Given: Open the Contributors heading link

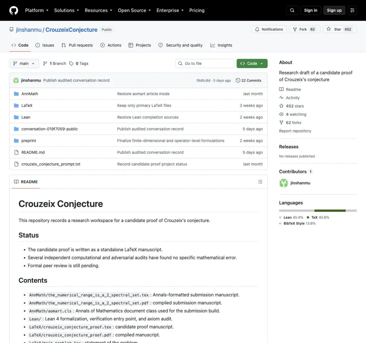Looking at the screenshot, I should (x=296, y=172).
